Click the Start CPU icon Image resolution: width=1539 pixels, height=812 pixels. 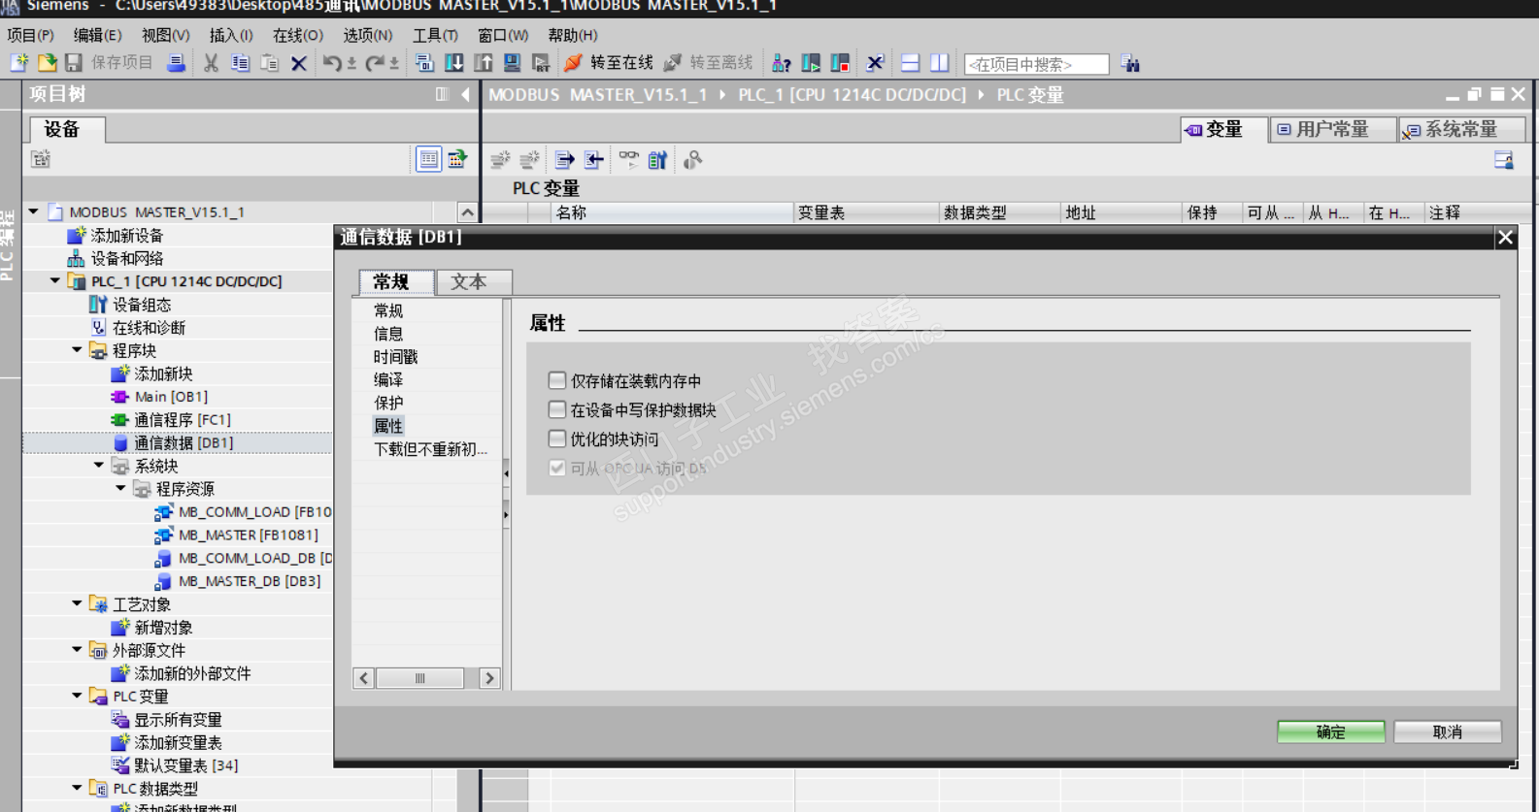pos(811,63)
